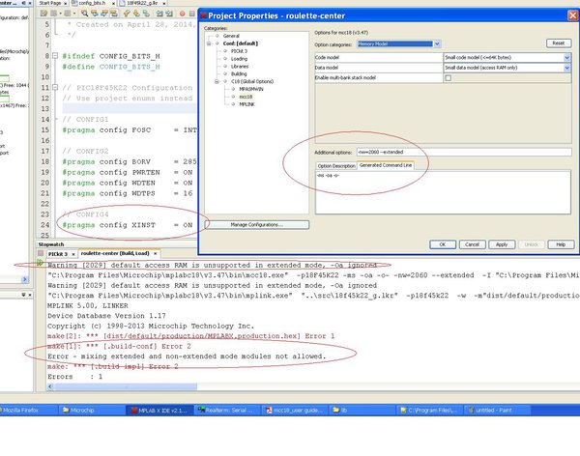Viewport: 580px width, 456px height.
Task: Close the Project Properties dialog via red X
Action: click(x=572, y=15)
